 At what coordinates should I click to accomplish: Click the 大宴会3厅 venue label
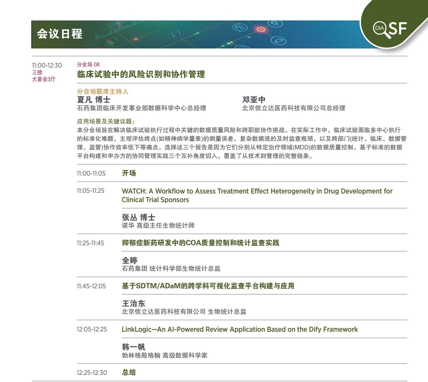point(44,79)
